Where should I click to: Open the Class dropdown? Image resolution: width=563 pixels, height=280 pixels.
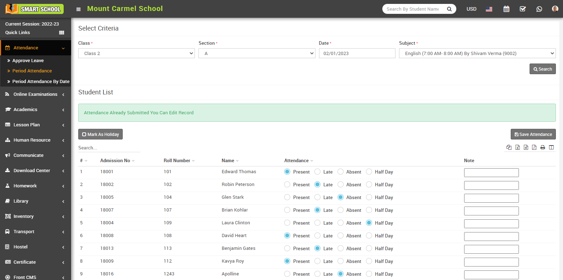pos(136,53)
